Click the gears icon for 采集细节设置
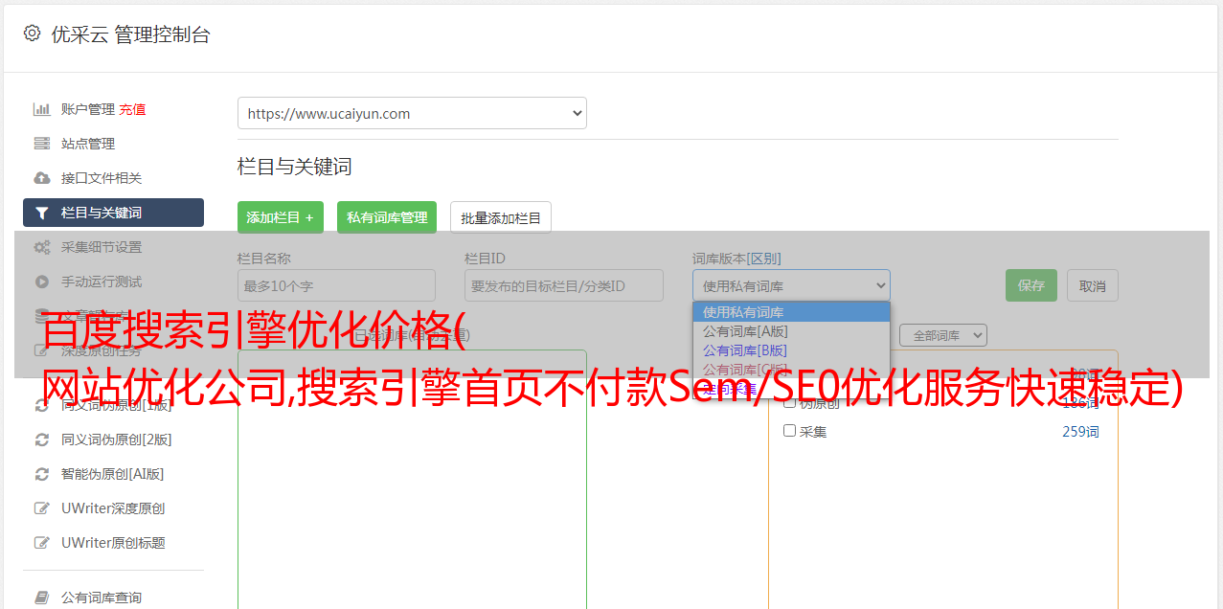Screen dimensions: 1223x609 41,247
